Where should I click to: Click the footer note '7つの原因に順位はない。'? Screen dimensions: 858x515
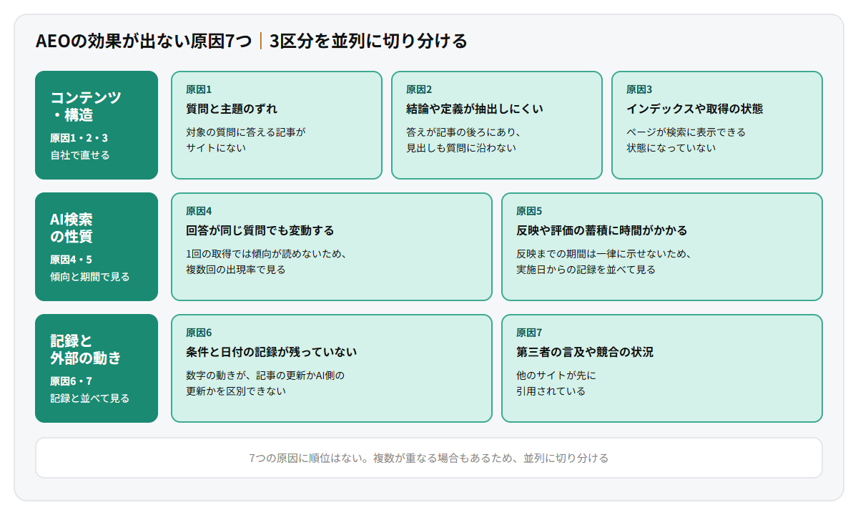tap(310, 458)
